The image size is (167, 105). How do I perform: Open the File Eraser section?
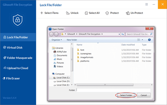tap(11, 78)
